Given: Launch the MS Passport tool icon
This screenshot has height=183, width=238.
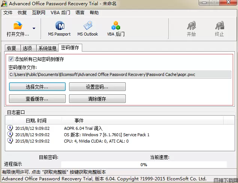Looking at the screenshot, I should tap(59, 25).
